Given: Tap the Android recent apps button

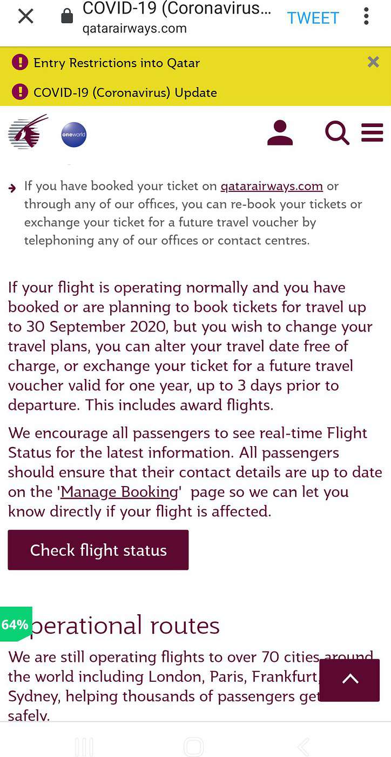Looking at the screenshot, I should tap(84, 746).
